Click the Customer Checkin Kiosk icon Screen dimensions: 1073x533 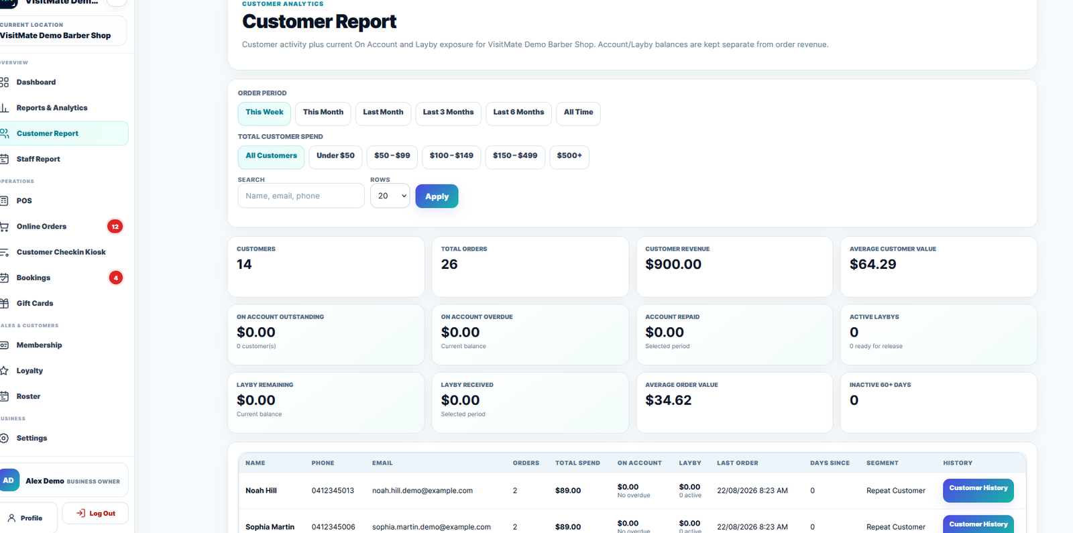coord(4,252)
